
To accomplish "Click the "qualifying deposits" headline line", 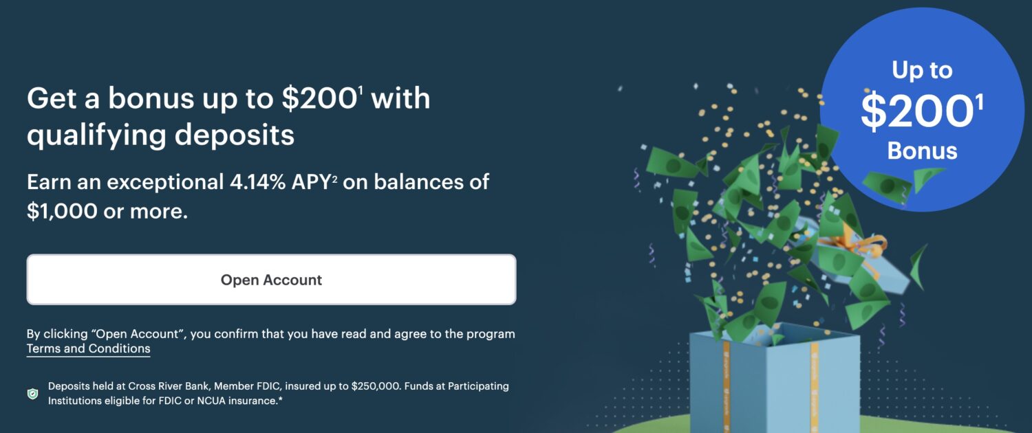I will (160, 135).
